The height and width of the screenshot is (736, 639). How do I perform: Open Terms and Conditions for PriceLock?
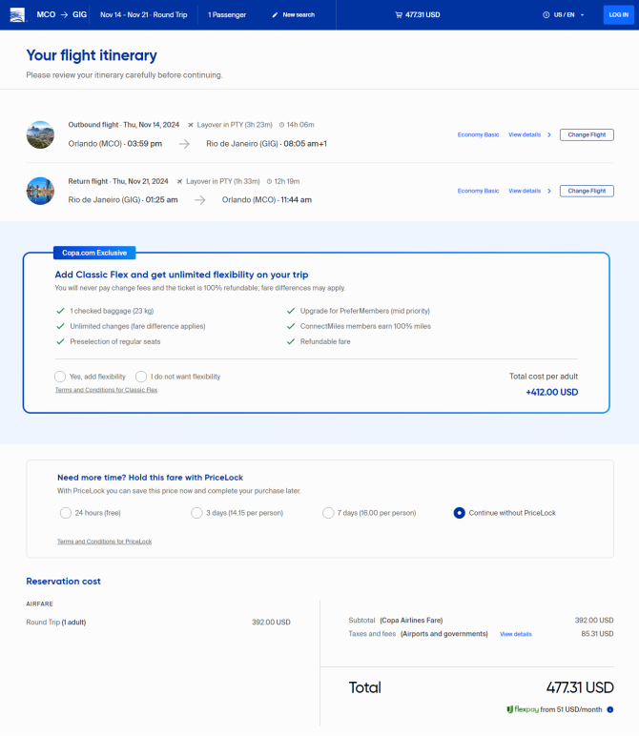[104, 542]
